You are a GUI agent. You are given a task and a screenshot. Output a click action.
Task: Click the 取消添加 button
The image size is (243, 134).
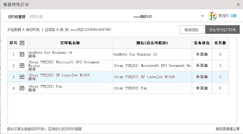point(192,29)
